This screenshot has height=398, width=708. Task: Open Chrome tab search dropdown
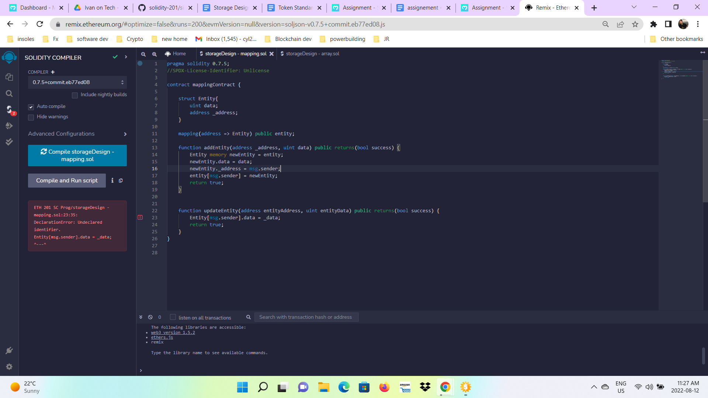coord(634,7)
